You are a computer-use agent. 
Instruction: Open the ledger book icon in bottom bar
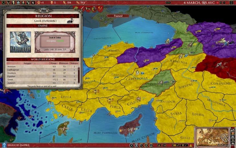[x=174, y=145]
